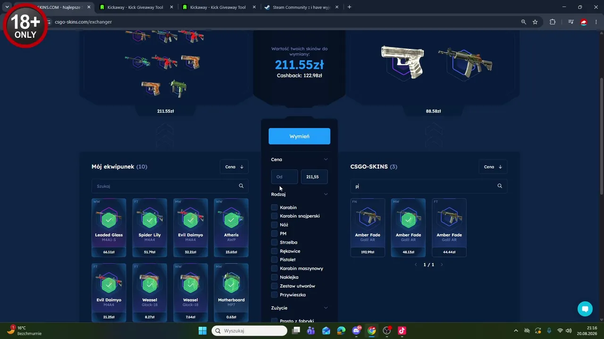Screen dimensions: 604x339
Task: Click the Amber Fade card priced 48.13zł
Action: coord(408,228)
